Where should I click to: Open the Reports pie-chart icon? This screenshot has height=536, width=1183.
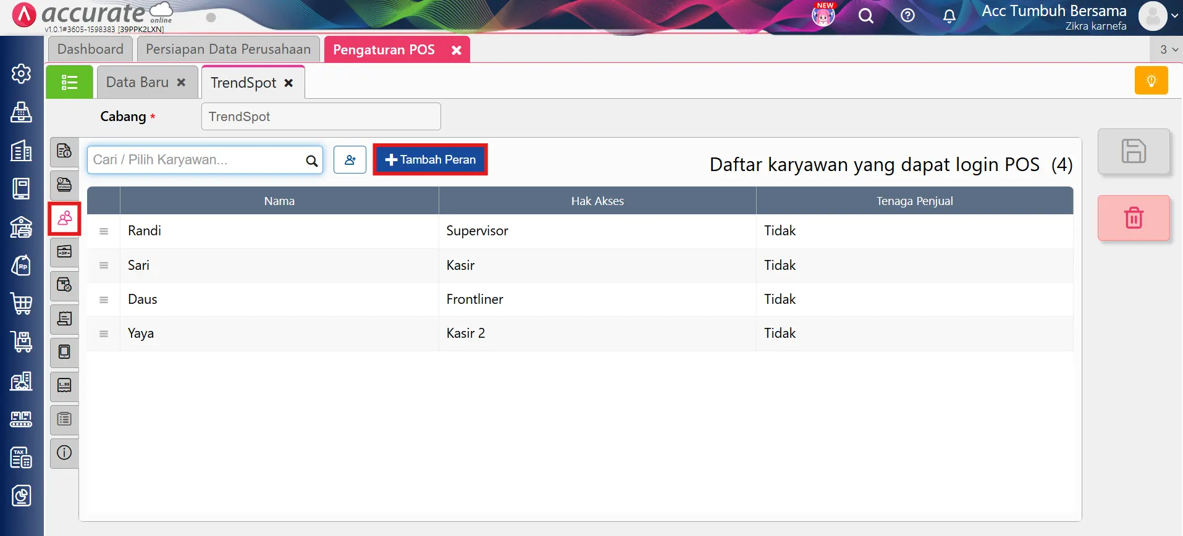(21, 496)
